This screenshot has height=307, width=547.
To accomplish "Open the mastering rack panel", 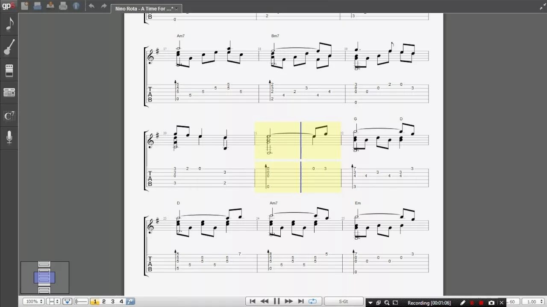I will (9, 93).
